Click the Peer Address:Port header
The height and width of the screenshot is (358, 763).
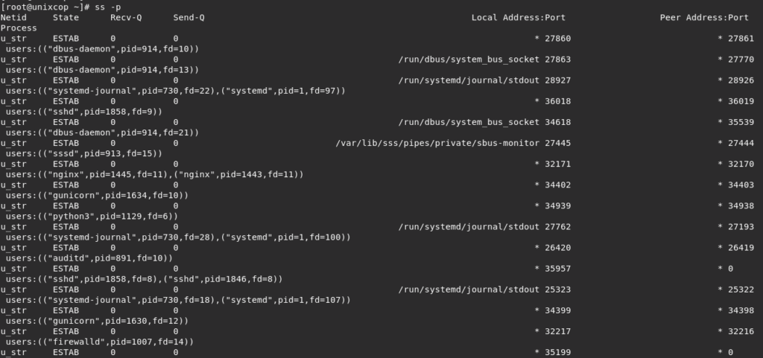point(704,17)
